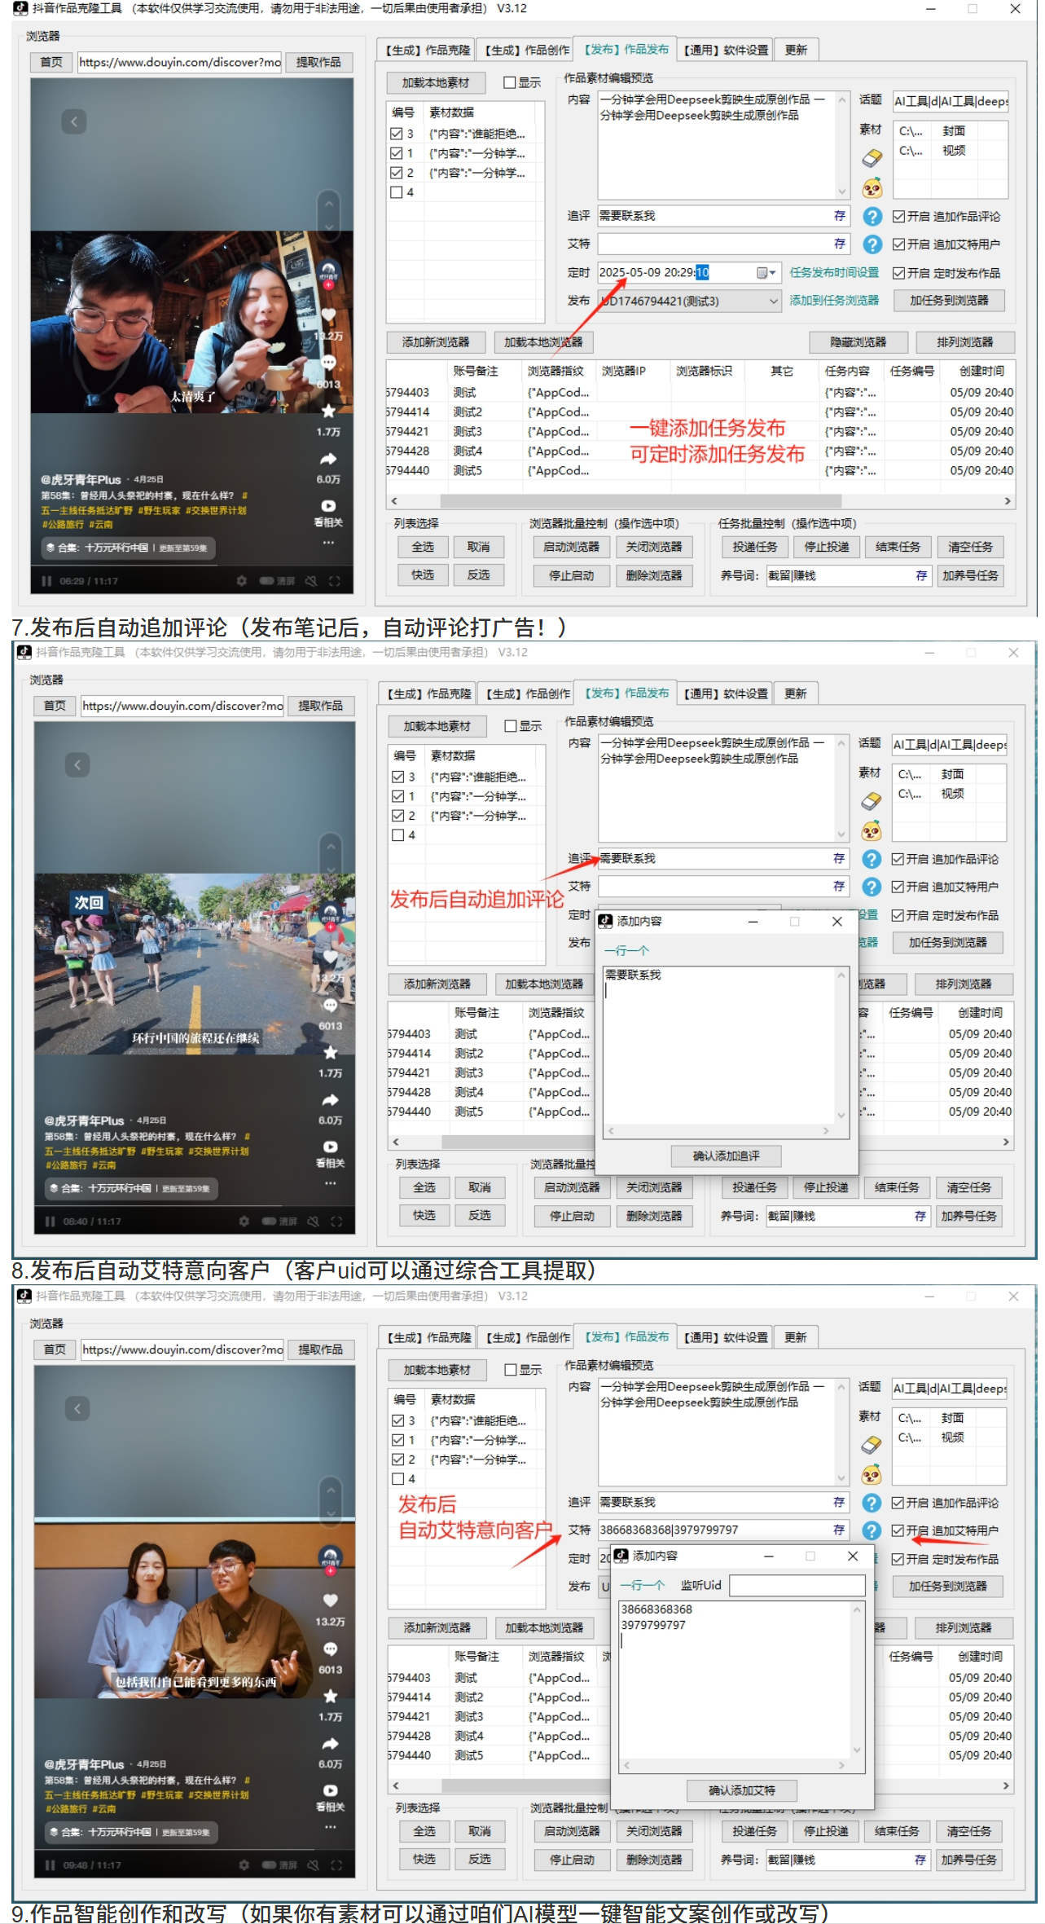The width and height of the screenshot is (1045, 1924).
Task: Expand 发布 account dropdown in top window
Action: pos(774,302)
